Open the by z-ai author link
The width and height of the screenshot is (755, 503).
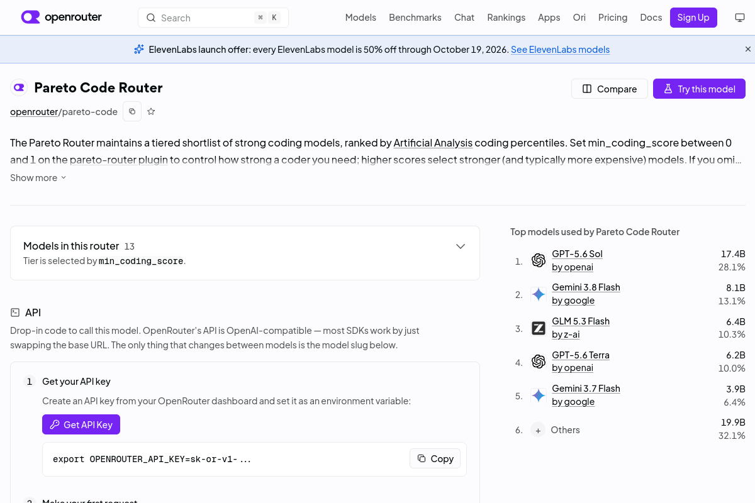click(x=566, y=334)
